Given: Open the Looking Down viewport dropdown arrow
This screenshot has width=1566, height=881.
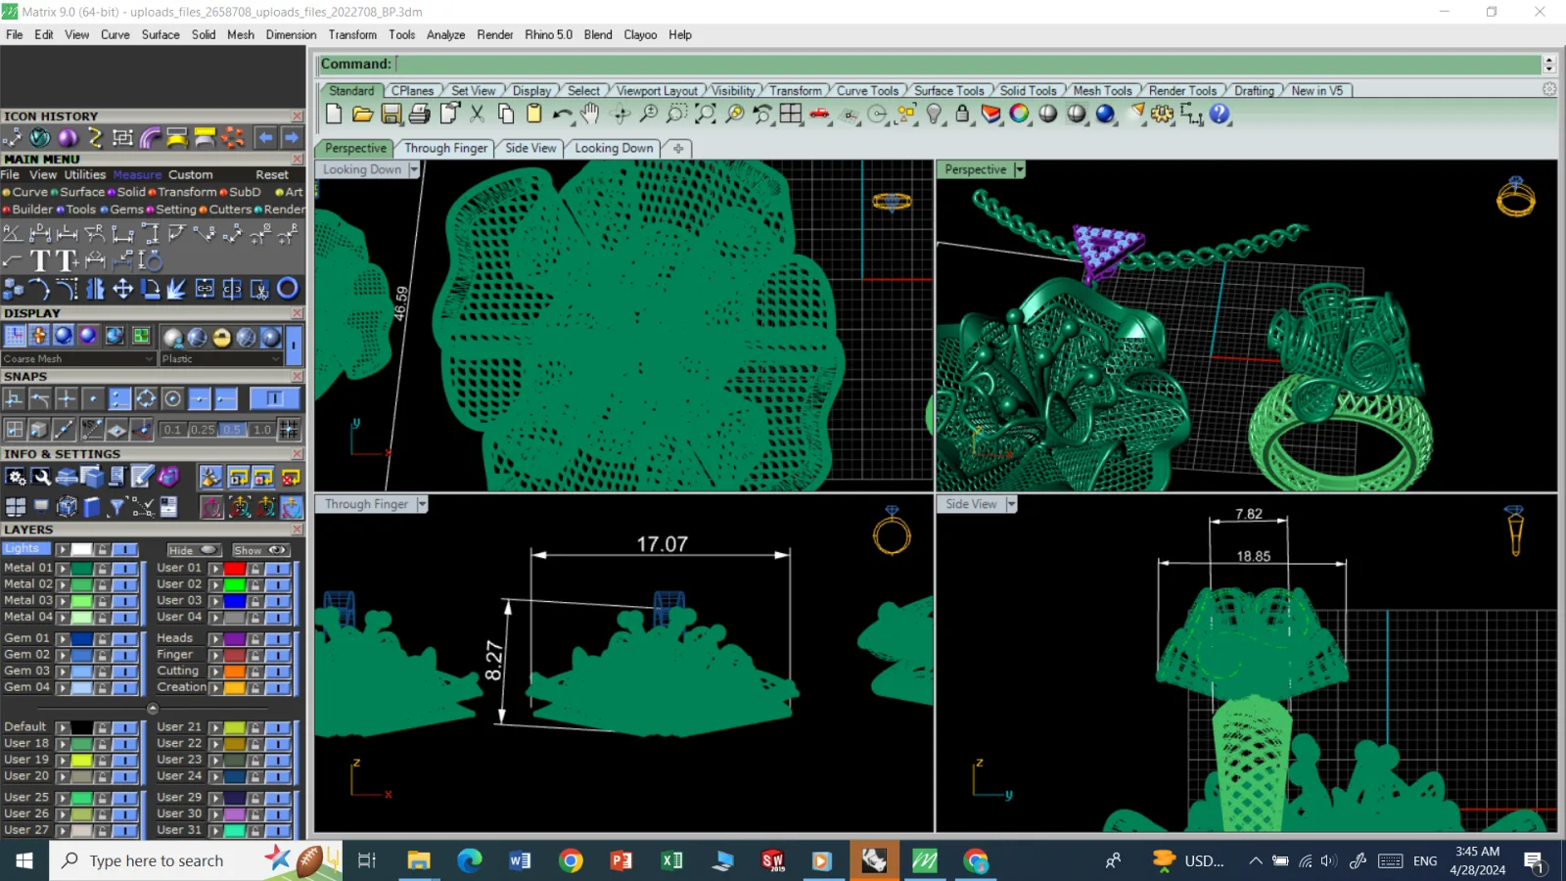Looking at the screenshot, I should point(414,169).
